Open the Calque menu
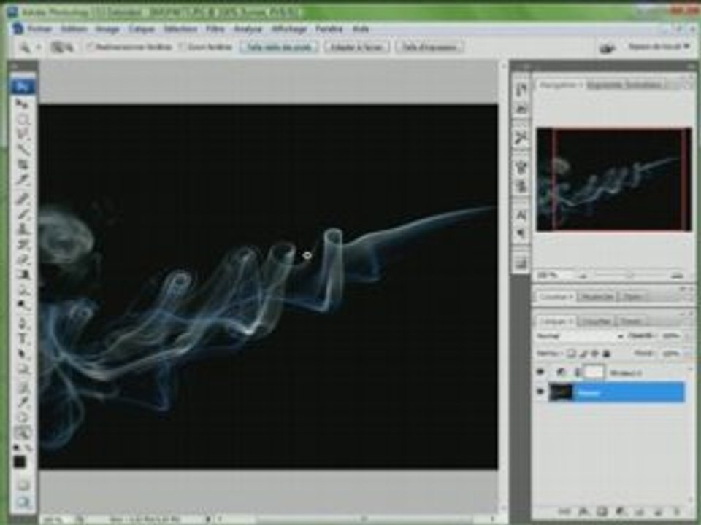 coord(141,29)
